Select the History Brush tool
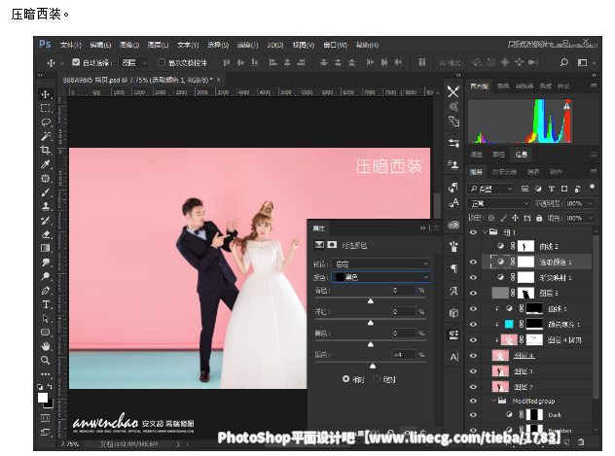Screen dimensions: 615x456 [x=46, y=220]
